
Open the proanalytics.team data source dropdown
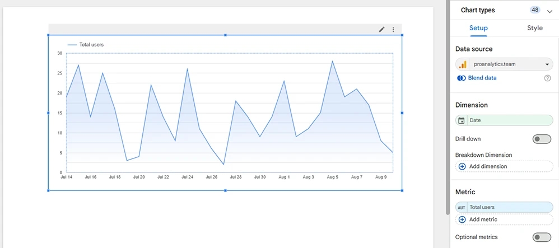504,64
